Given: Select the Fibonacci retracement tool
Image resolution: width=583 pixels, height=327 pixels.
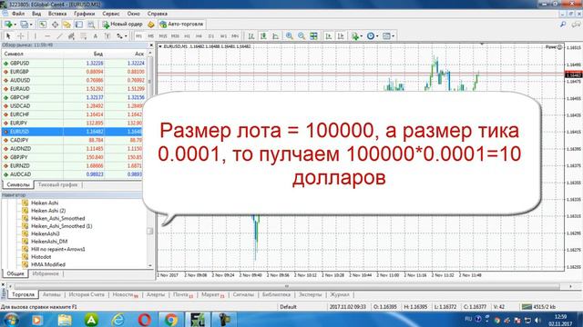Looking at the screenshot, I should pyautogui.click(x=83, y=36).
